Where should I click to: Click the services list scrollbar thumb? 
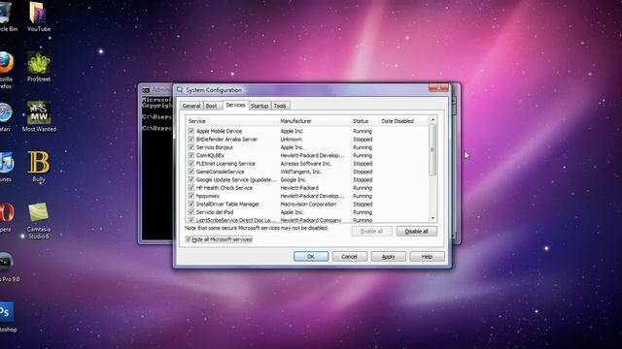pyautogui.click(x=432, y=149)
